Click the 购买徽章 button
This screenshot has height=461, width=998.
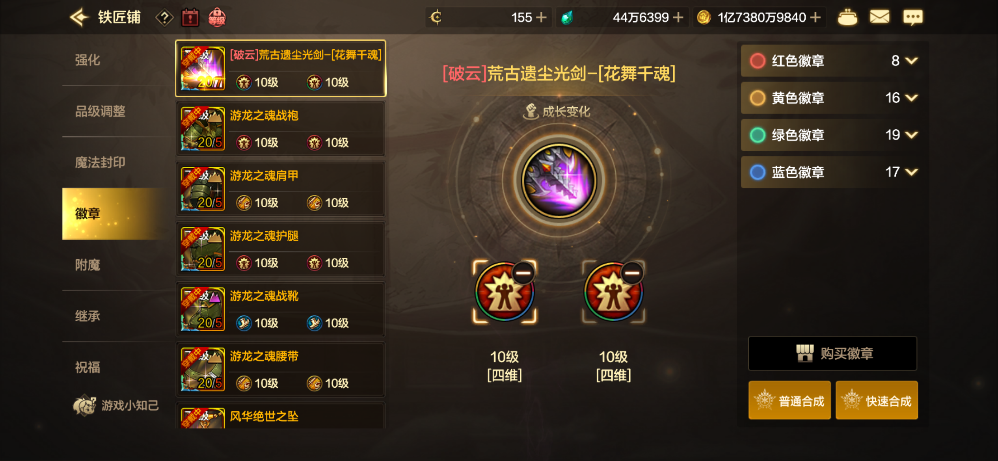tap(832, 353)
